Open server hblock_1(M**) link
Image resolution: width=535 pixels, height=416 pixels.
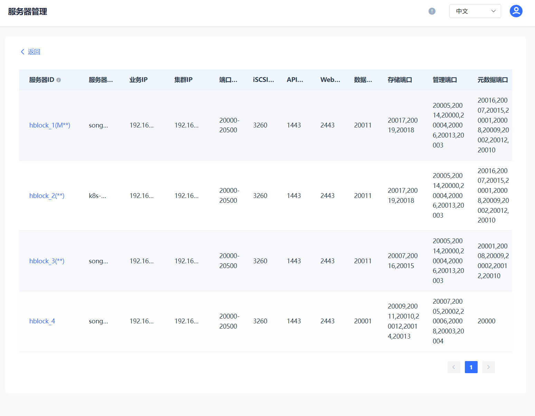[x=50, y=125]
